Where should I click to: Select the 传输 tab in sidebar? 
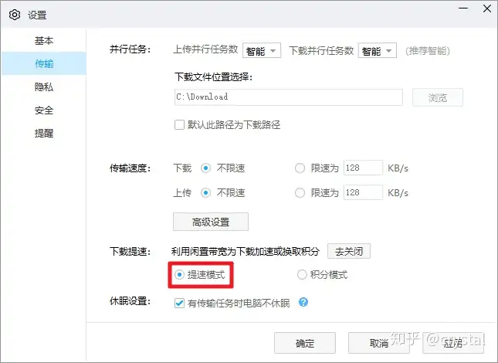44,63
